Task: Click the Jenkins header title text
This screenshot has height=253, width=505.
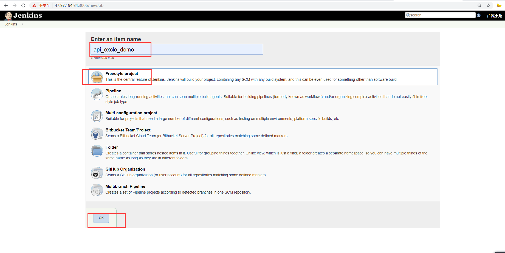Action: (28, 15)
